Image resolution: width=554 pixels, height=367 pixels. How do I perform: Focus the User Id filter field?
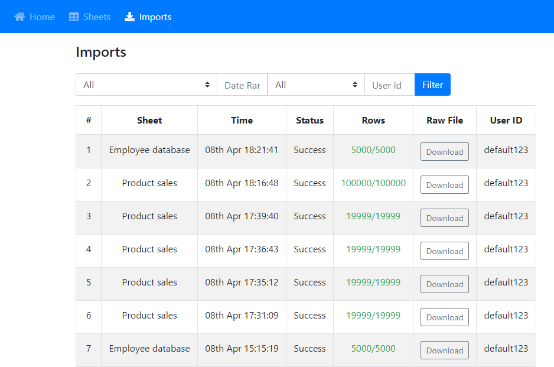tap(389, 85)
